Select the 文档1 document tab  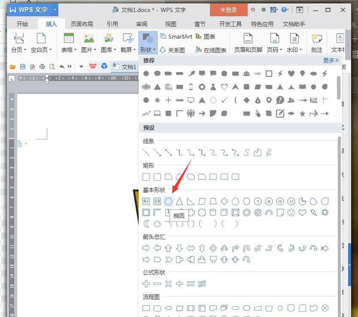pos(125,66)
